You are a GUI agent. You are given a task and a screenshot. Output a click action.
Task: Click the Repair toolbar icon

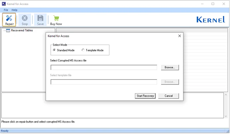(9, 18)
